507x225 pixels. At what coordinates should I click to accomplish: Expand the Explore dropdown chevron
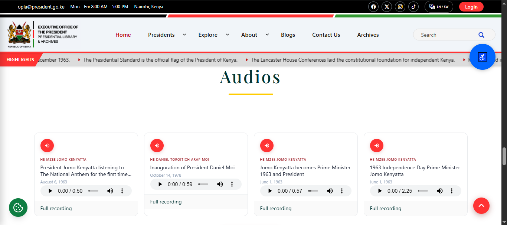pos(228,35)
